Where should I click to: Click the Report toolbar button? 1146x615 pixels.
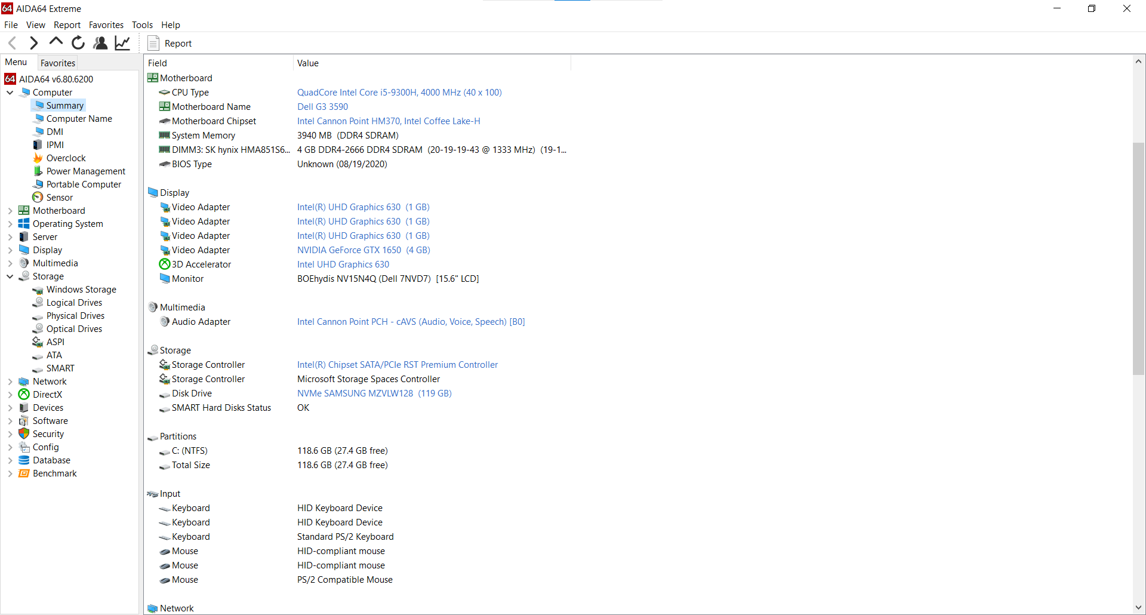tap(170, 44)
